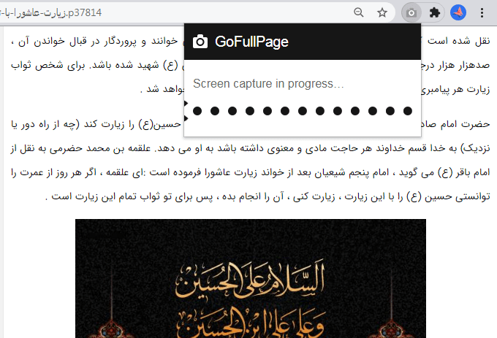Open the Chrome three-dot menu
This screenshot has width=497, height=338.
[x=482, y=12]
